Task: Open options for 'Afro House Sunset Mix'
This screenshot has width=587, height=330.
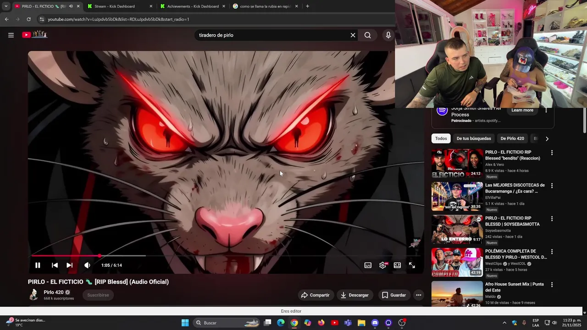Action: 552,285
